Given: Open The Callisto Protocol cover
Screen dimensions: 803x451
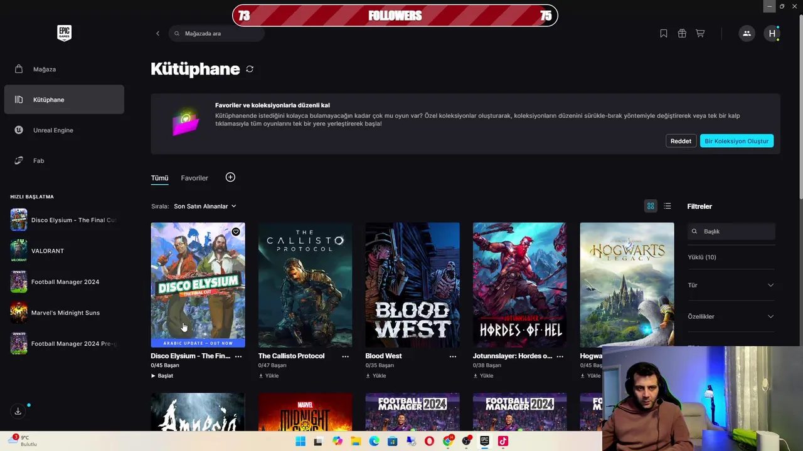Looking at the screenshot, I should coord(305,285).
